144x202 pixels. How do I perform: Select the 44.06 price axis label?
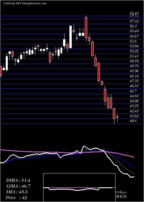click(x=134, y=101)
